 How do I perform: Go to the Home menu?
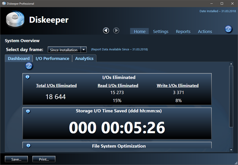click(x=140, y=31)
